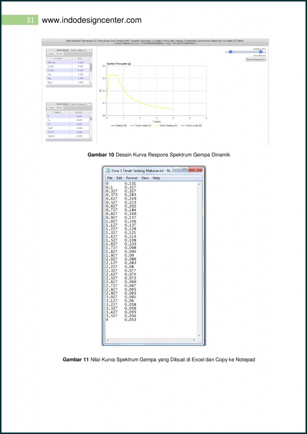This screenshot has height=434, width=307.
Task: Click Notepad line reading 1,527 0,109
Action: tap(121, 240)
